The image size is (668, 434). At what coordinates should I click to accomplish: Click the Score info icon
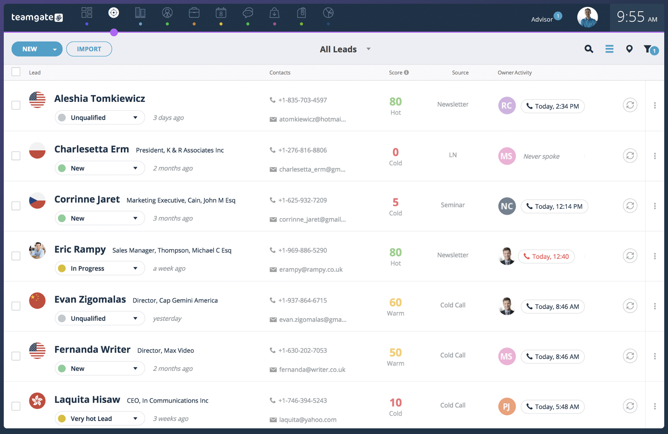point(406,72)
